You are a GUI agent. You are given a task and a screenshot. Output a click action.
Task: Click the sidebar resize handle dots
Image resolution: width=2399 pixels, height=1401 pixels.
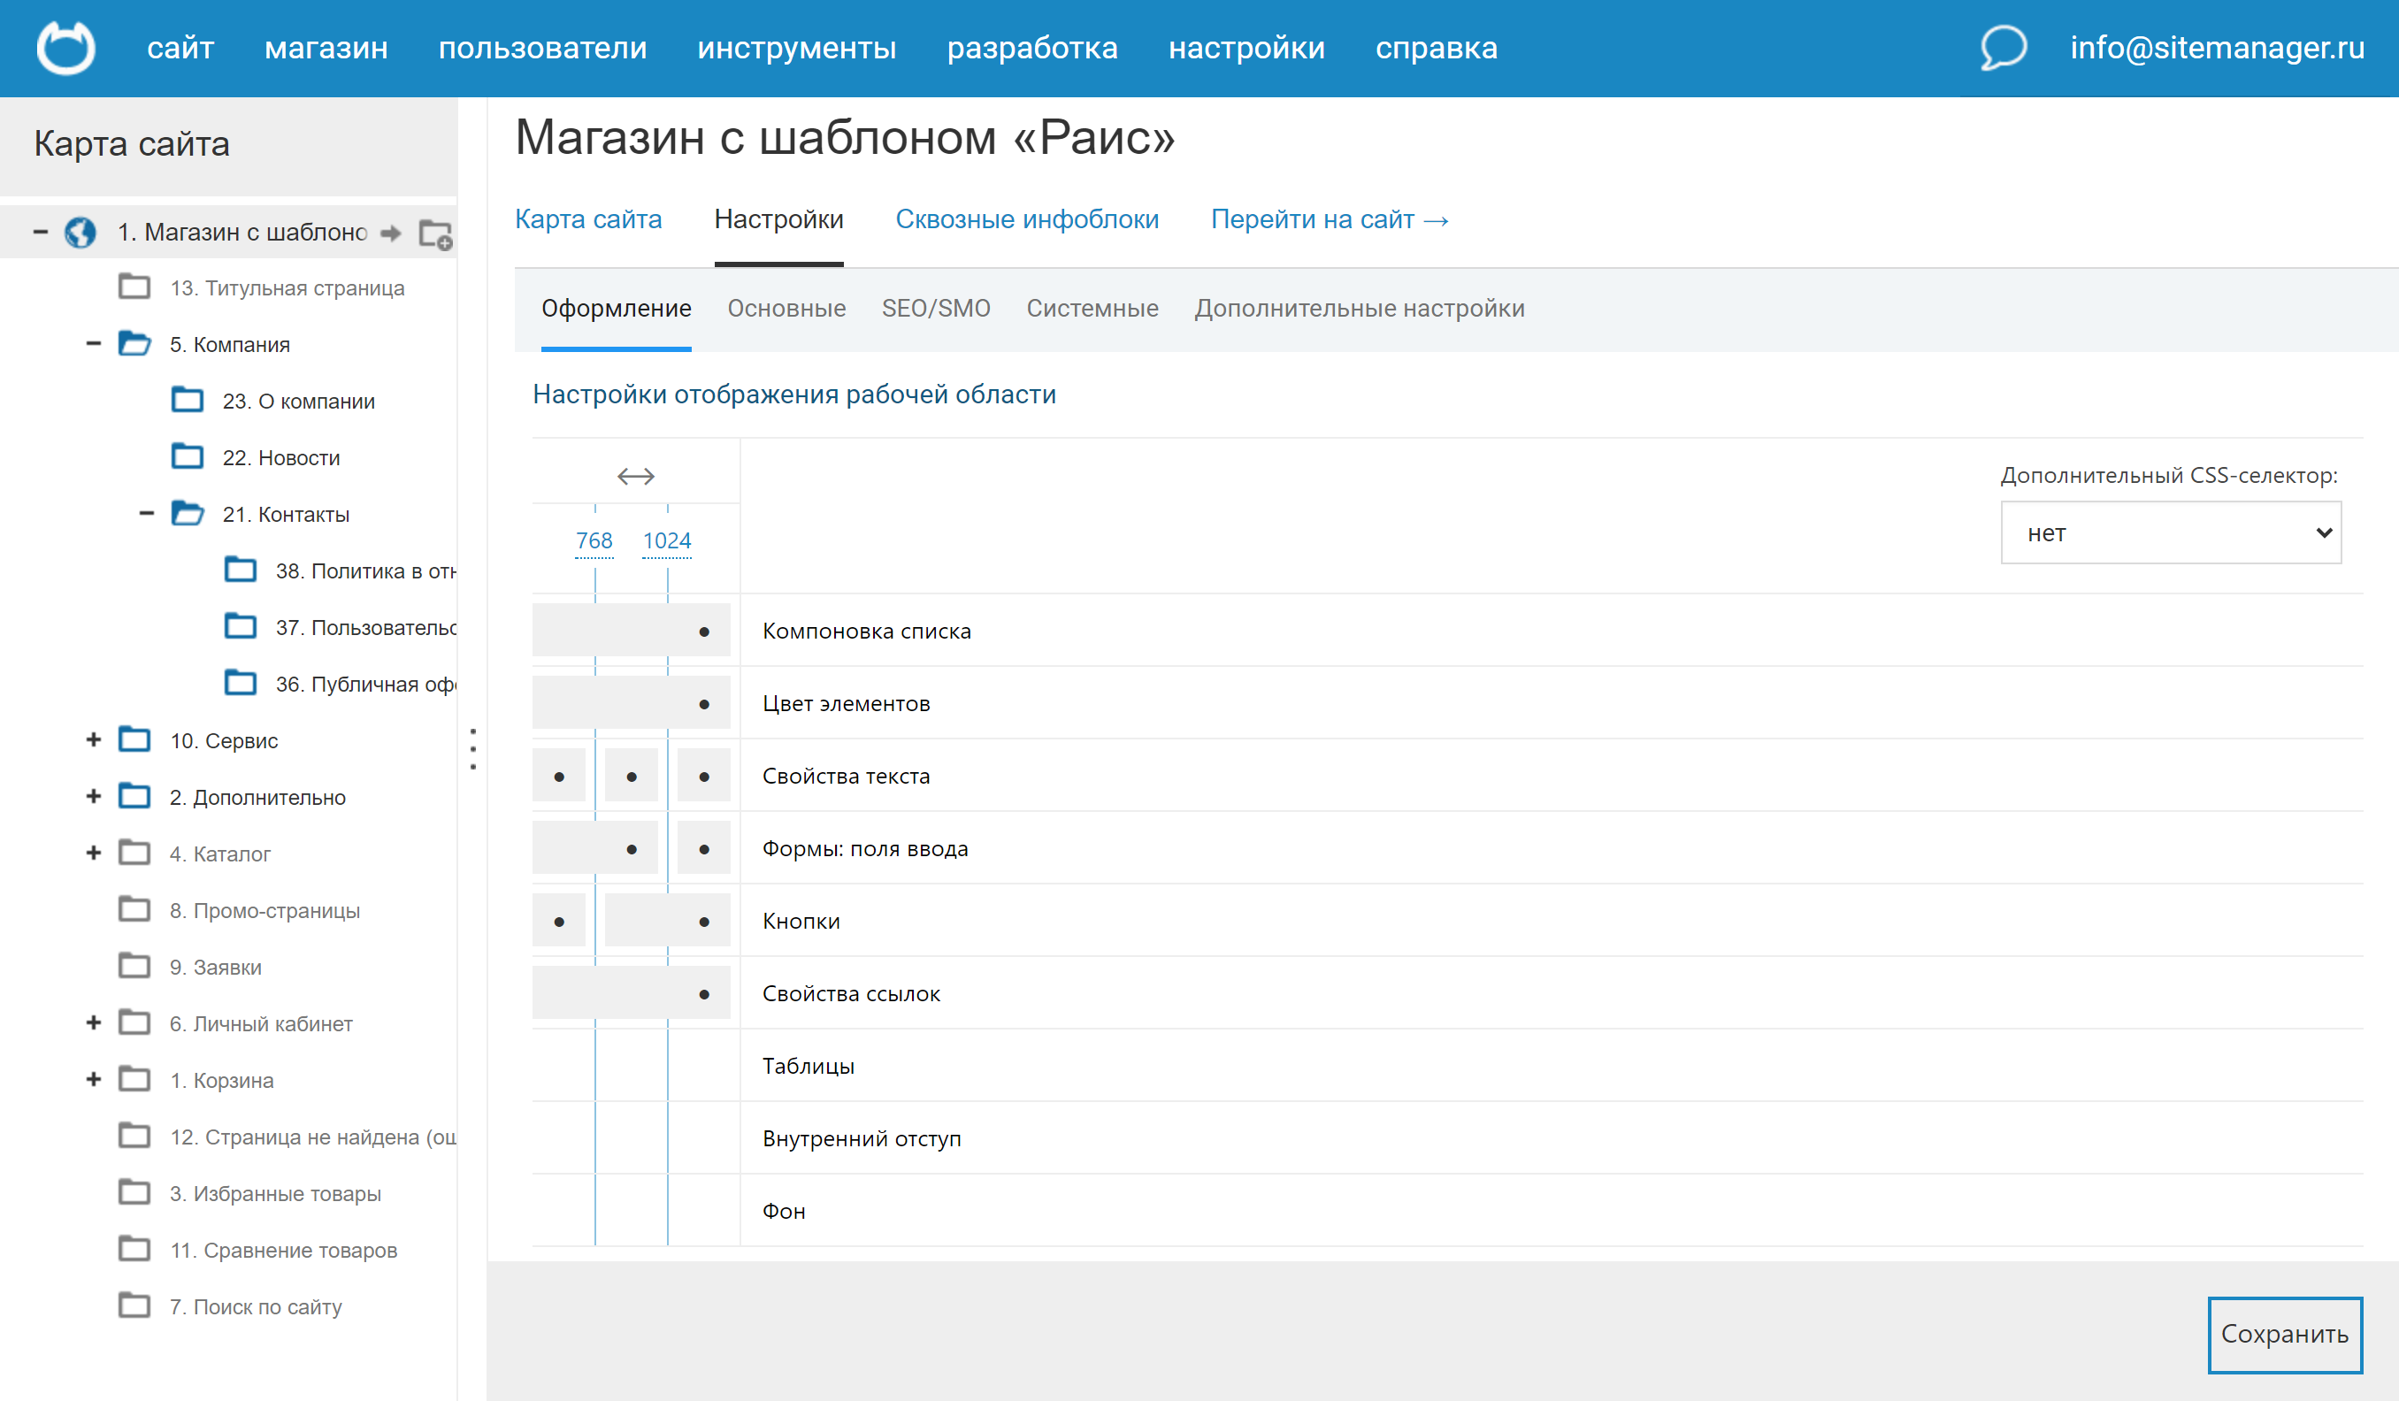(x=473, y=749)
